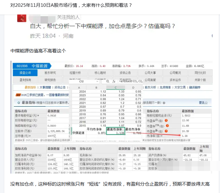
Task: Click the selected cell showing 1.126
Action: [x=116, y=133]
